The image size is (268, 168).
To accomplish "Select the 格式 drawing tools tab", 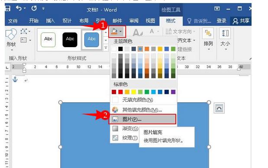I will [171, 21].
